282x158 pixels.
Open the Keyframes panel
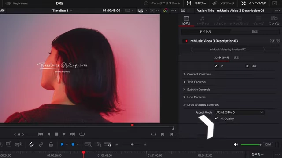17,3
